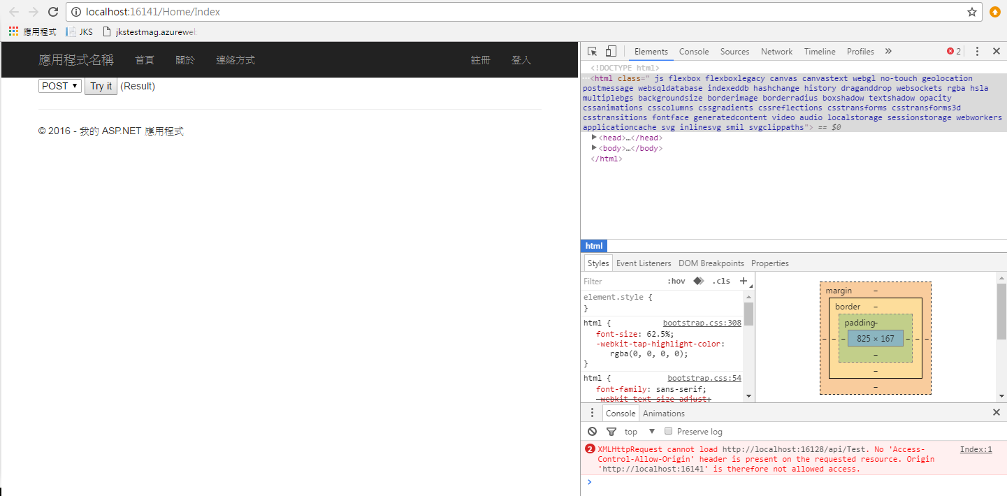Expand the head element node
The width and height of the screenshot is (1007, 496).
pyautogui.click(x=594, y=138)
